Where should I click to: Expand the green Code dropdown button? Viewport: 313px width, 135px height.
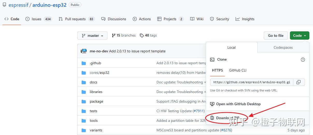[x=300, y=35]
